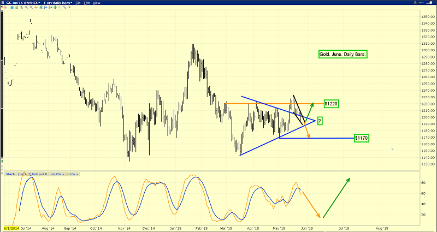Image resolution: width=437 pixels, height=232 pixels.
Task: Click the Stoch indicator label
Action: [10, 174]
